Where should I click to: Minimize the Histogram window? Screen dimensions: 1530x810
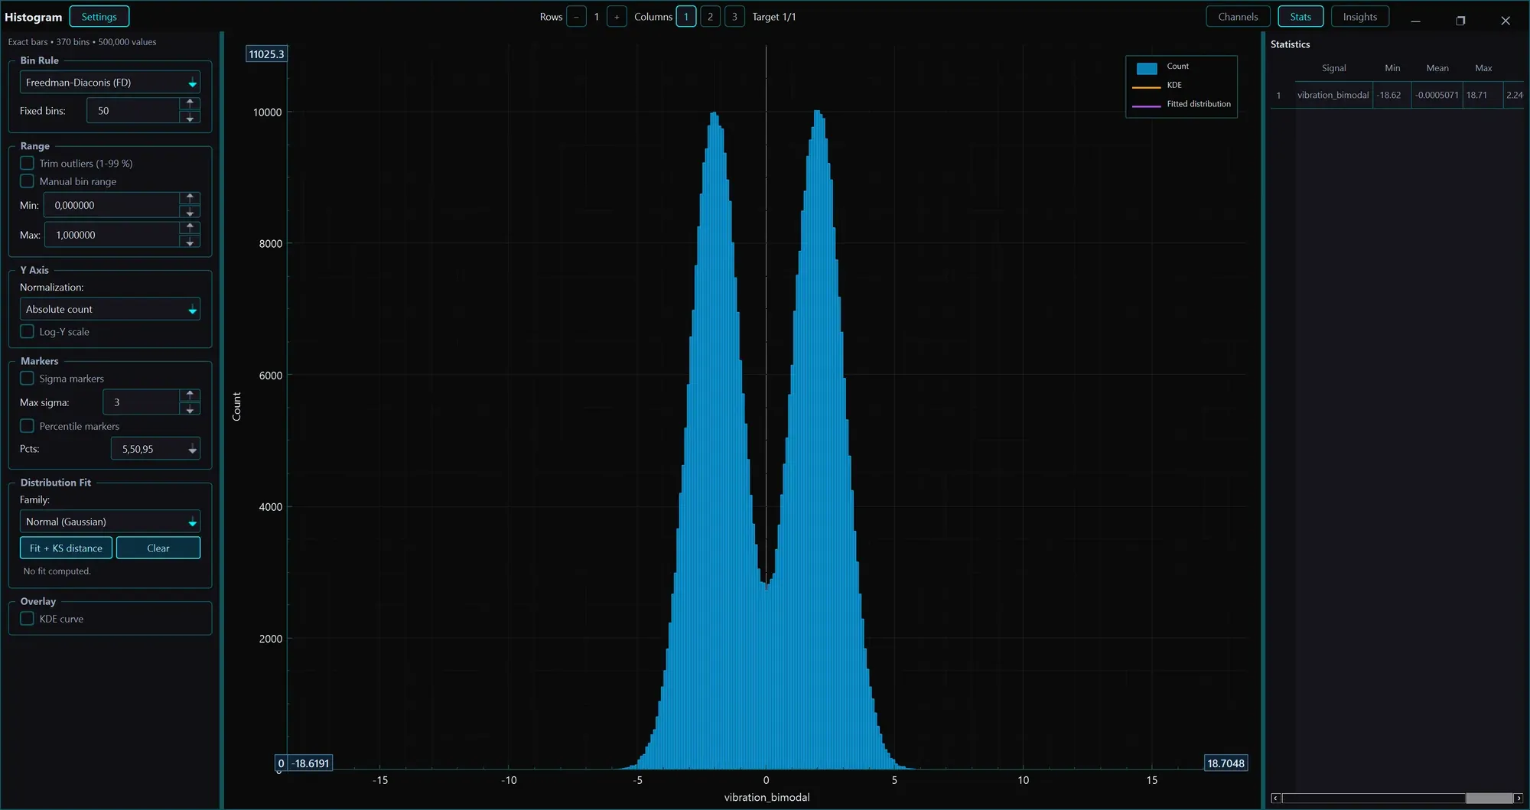point(1415,21)
